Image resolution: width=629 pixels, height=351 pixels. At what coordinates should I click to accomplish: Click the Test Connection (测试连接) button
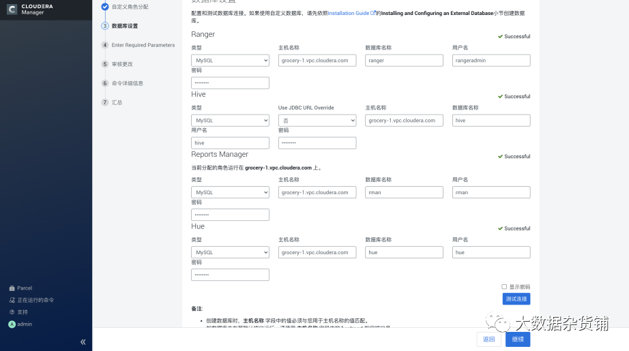516,299
